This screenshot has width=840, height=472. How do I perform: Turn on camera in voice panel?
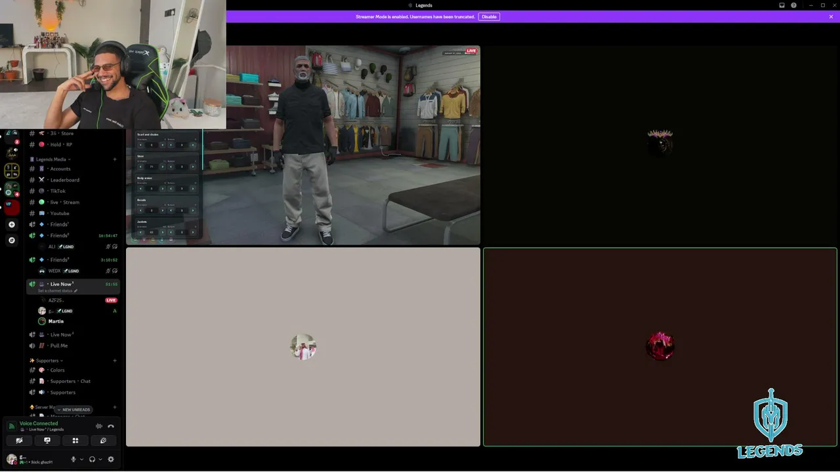[19, 441]
